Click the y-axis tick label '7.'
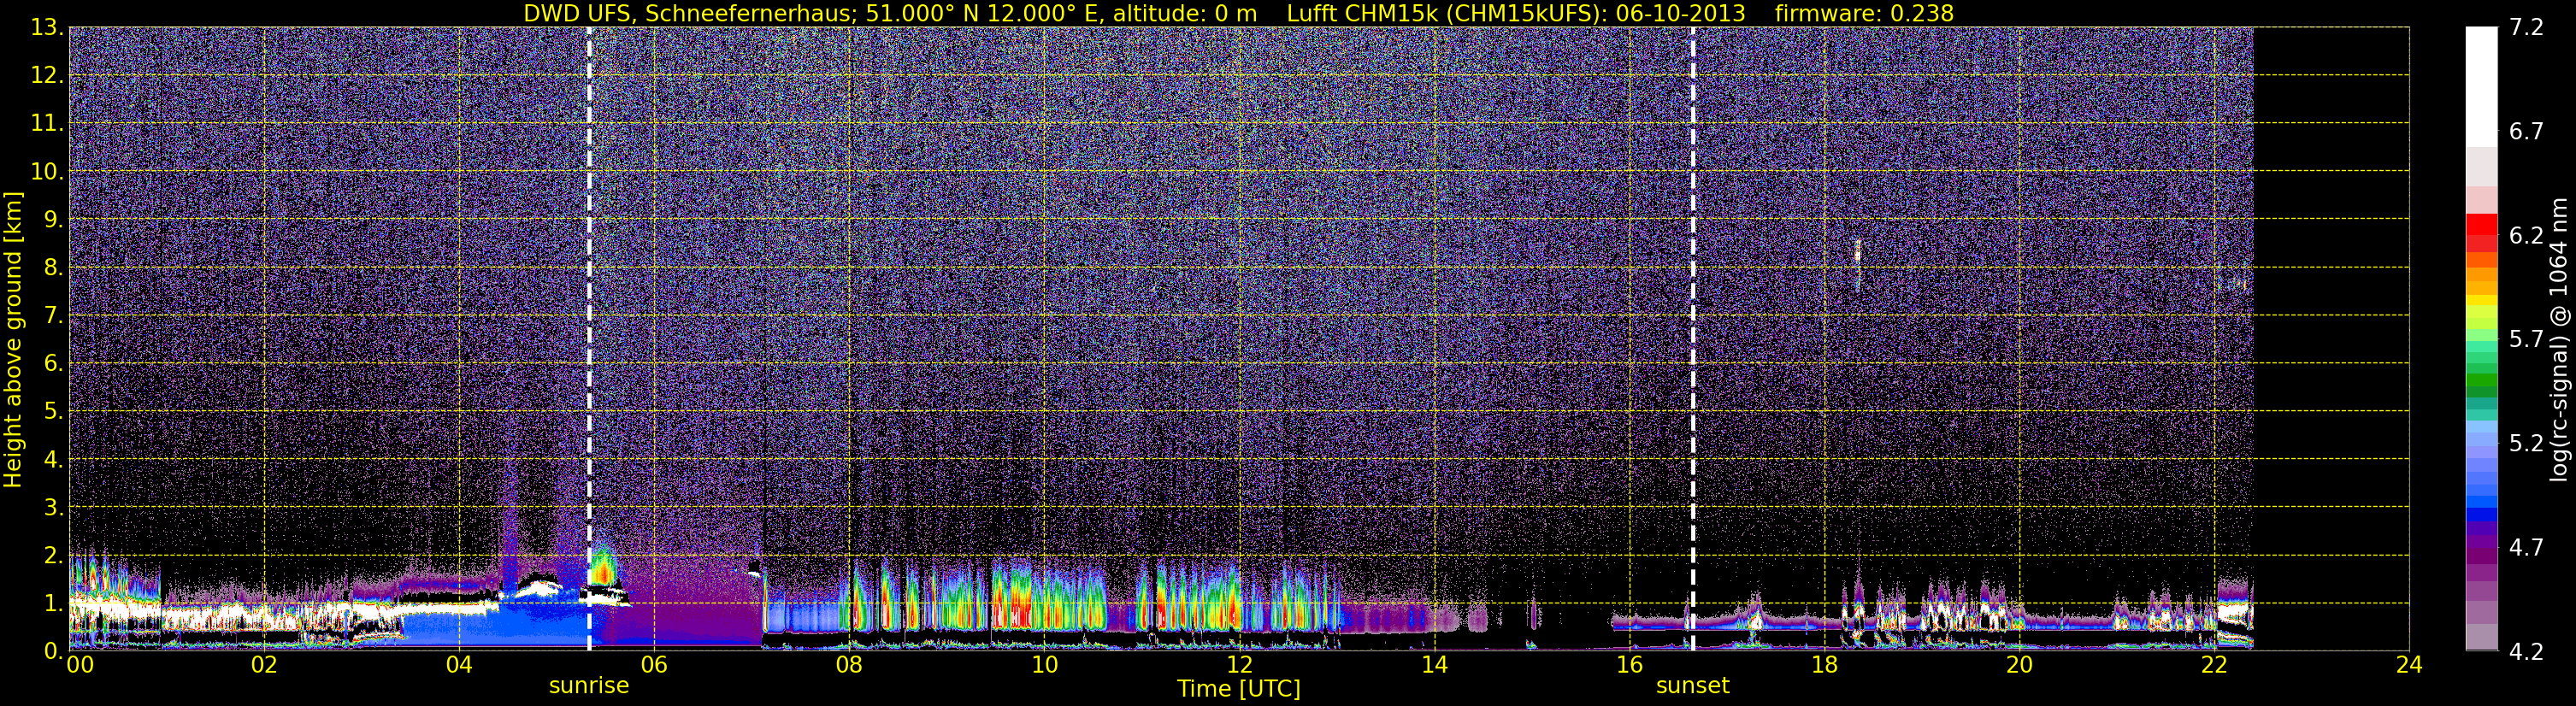 pos(53,316)
